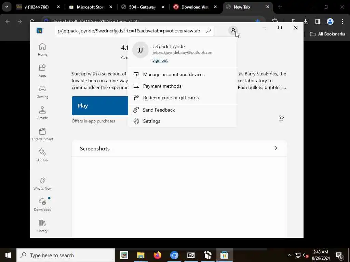
Task: Click the blue Play button
Action: [100, 106]
